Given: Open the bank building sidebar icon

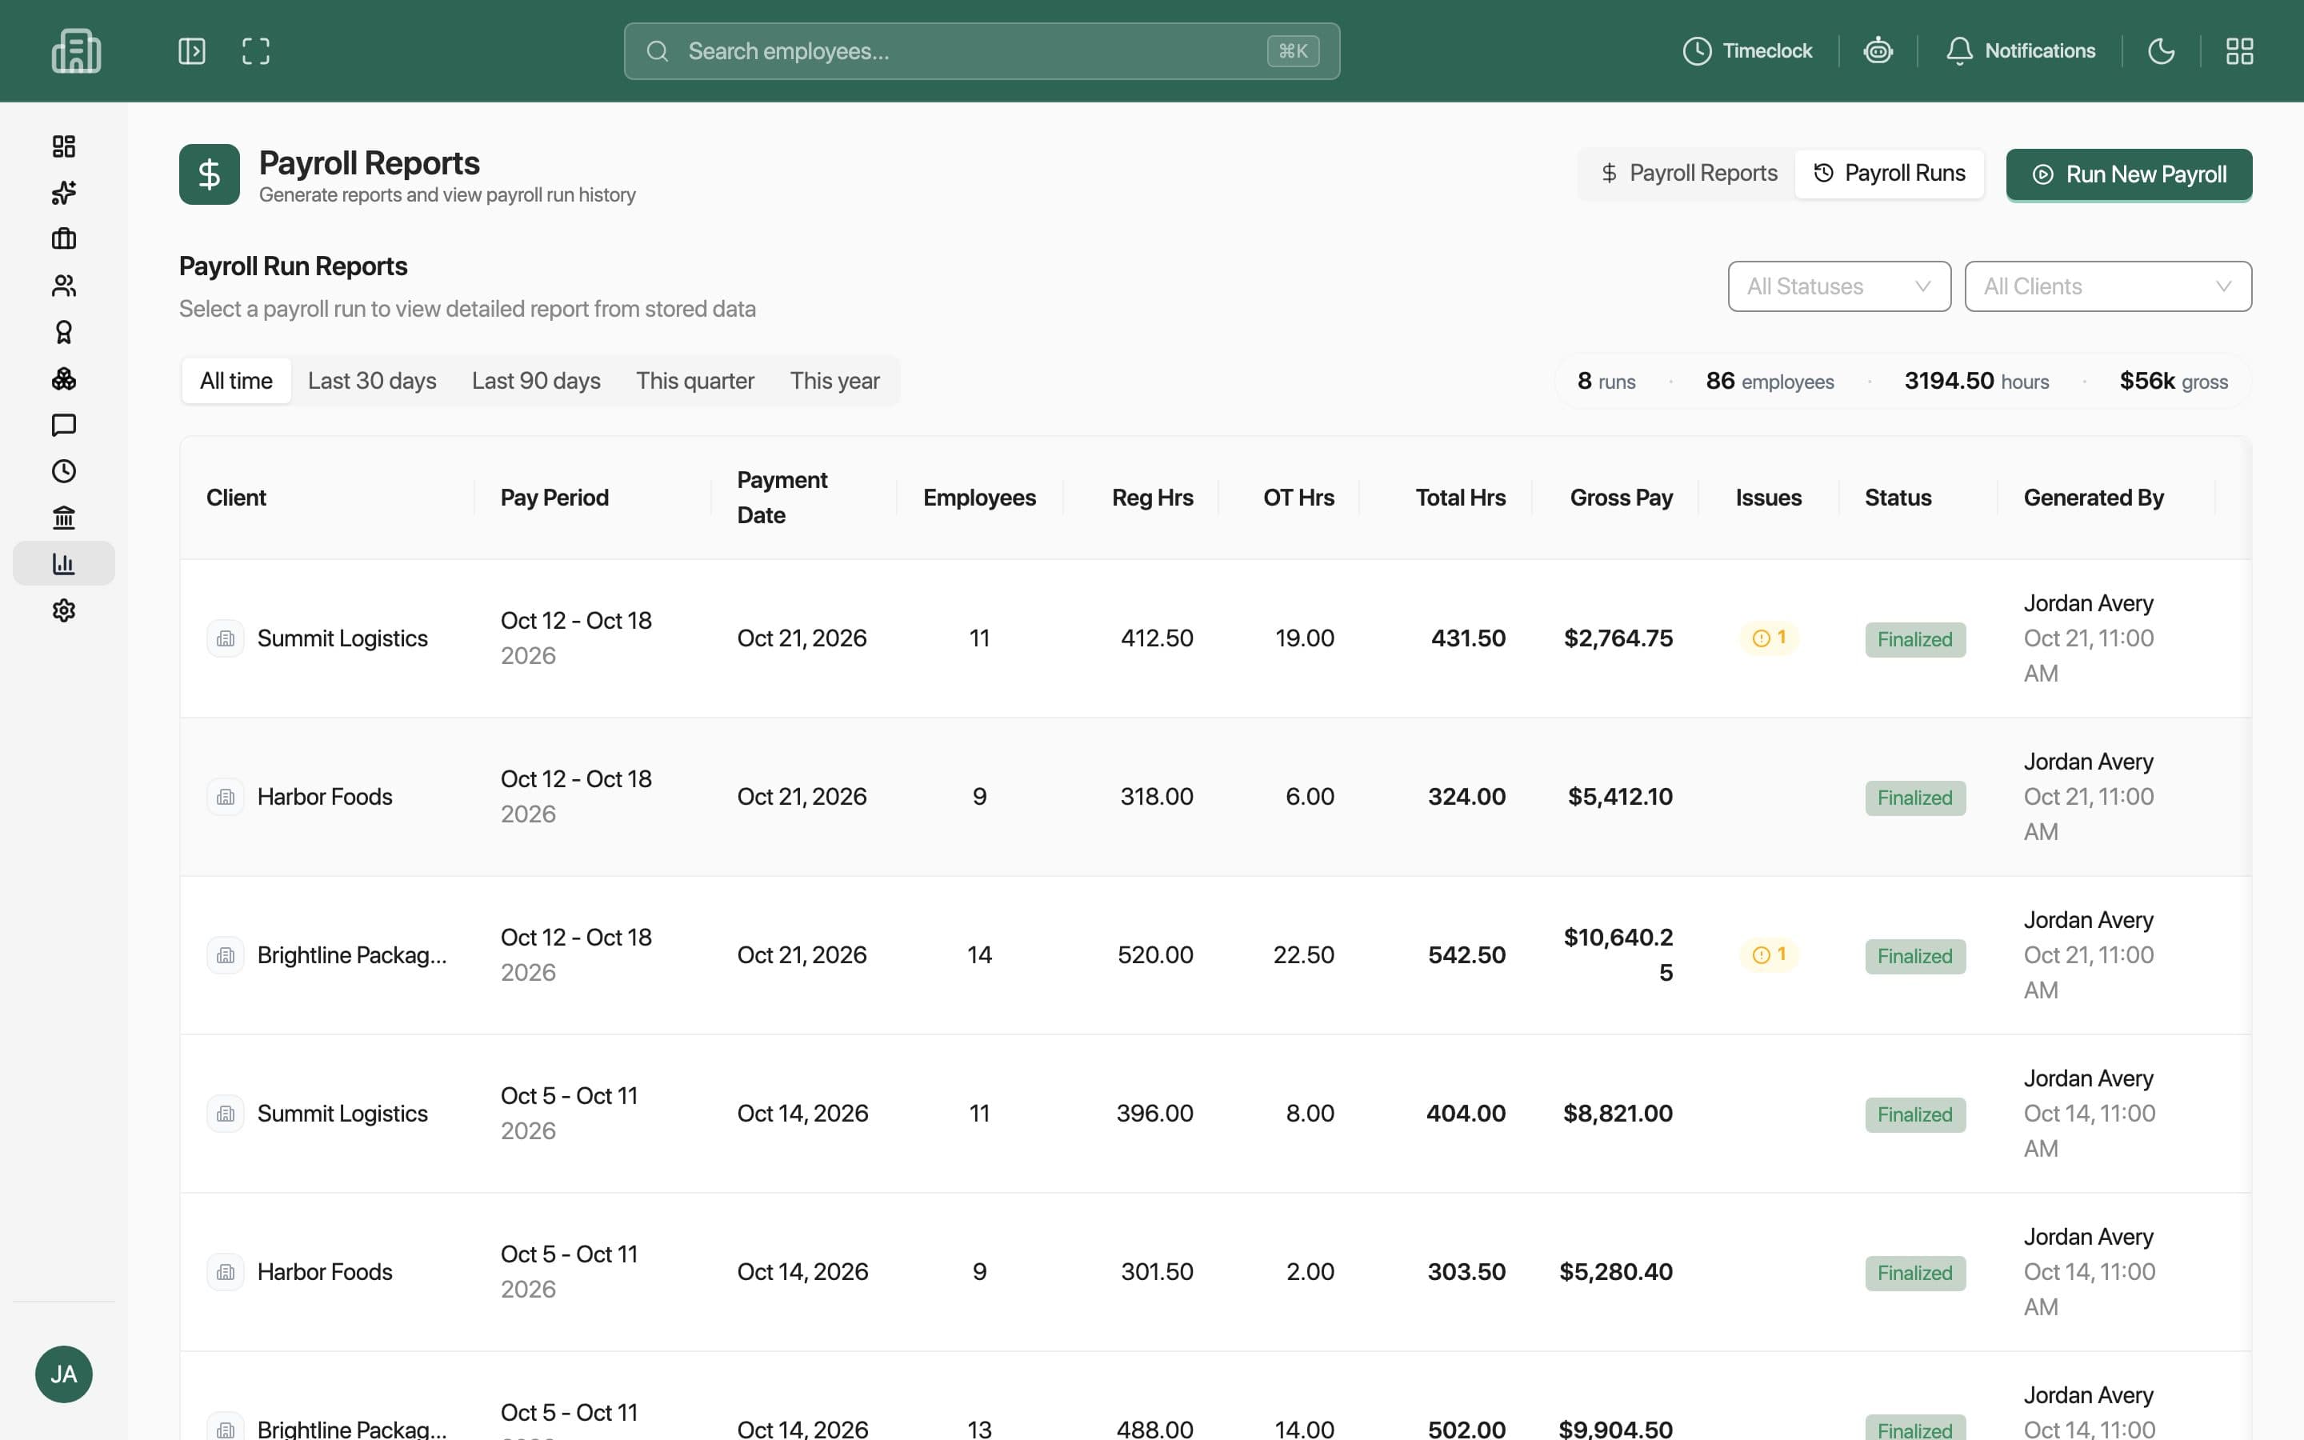Looking at the screenshot, I should pos(64,518).
